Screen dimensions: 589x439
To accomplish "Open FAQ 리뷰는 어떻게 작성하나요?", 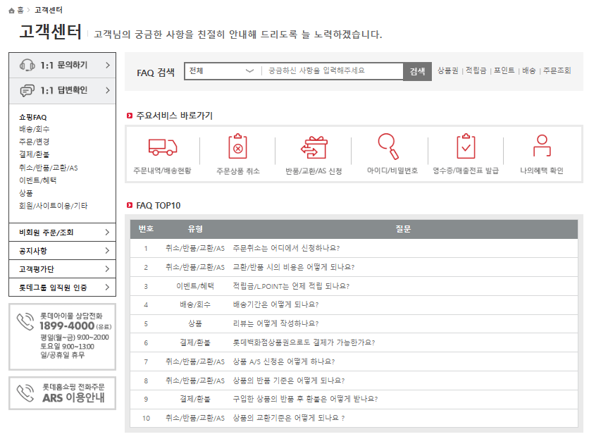I will 275,323.
